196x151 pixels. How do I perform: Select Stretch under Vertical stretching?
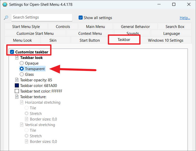pos(27,136)
